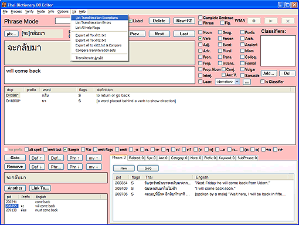Select phrase row 208409
Viewport: 299px width, 225px height.
pos(203,189)
